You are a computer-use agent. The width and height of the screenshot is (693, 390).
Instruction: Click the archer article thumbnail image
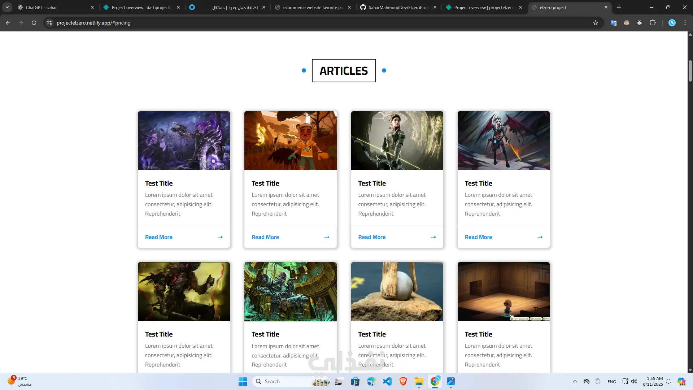click(x=397, y=140)
